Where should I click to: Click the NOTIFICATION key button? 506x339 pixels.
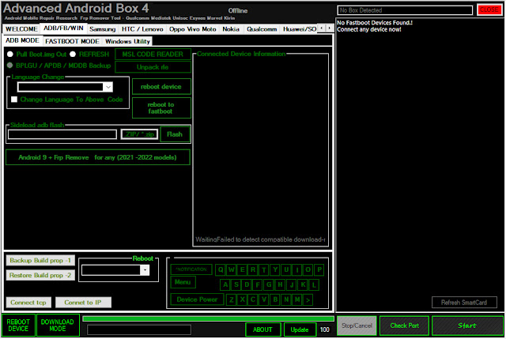click(x=191, y=269)
